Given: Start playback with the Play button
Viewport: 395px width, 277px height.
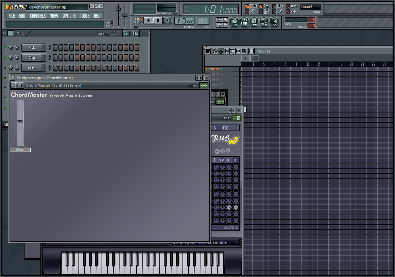Looking at the screenshot, I should 148,21.
